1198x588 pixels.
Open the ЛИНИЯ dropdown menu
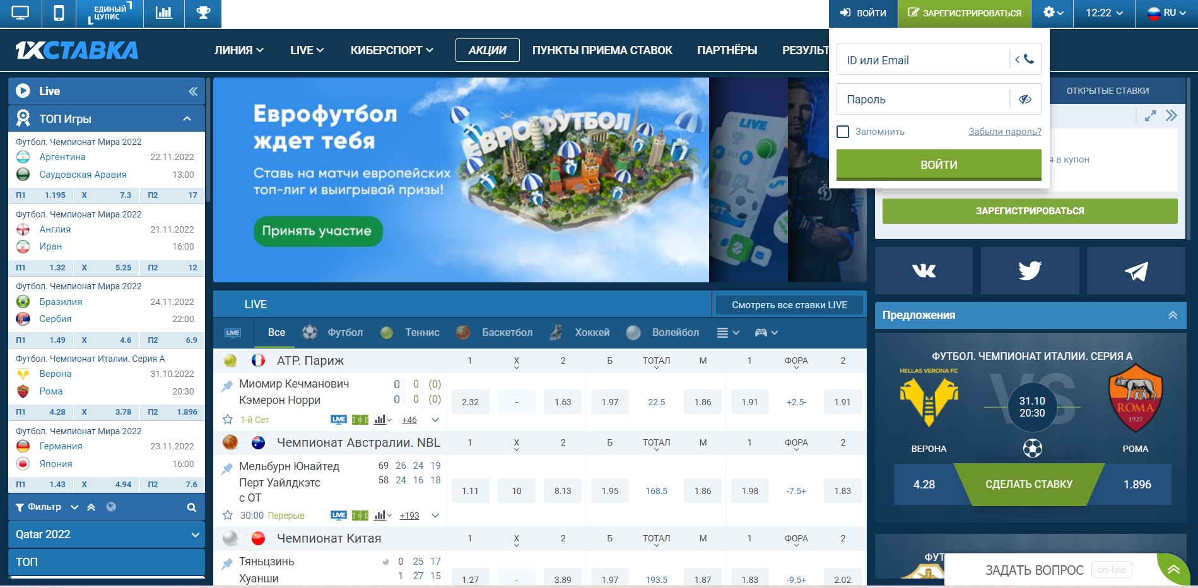(239, 50)
